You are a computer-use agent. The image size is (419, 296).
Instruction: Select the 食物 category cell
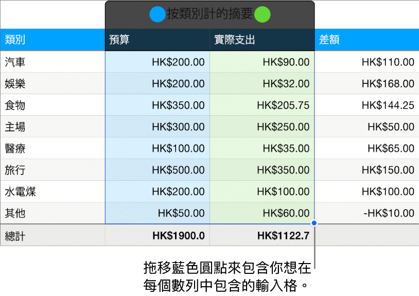point(53,105)
